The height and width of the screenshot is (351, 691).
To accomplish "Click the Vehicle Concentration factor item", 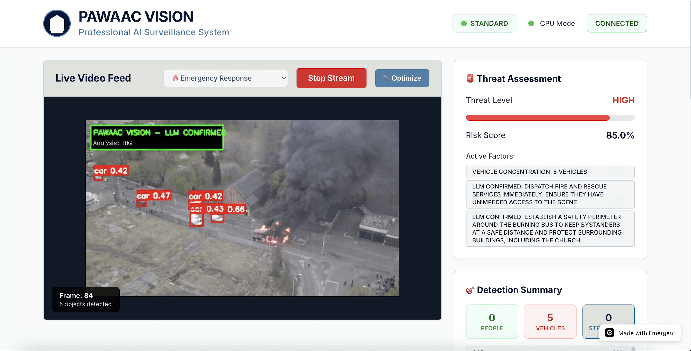I will [x=550, y=172].
